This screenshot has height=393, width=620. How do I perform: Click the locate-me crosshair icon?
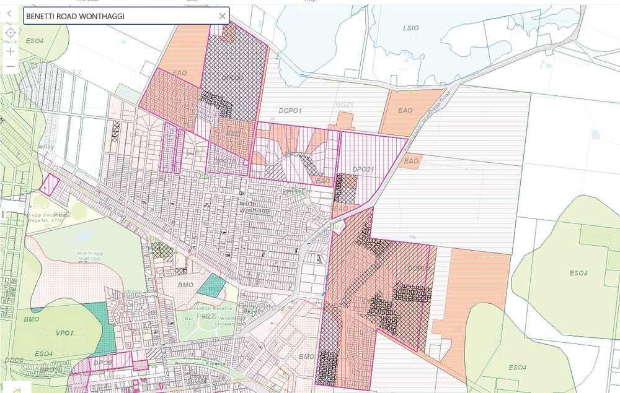click(11, 33)
